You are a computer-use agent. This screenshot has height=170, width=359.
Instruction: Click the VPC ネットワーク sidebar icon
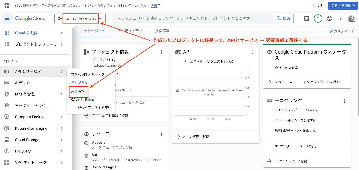tap(7, 162)
